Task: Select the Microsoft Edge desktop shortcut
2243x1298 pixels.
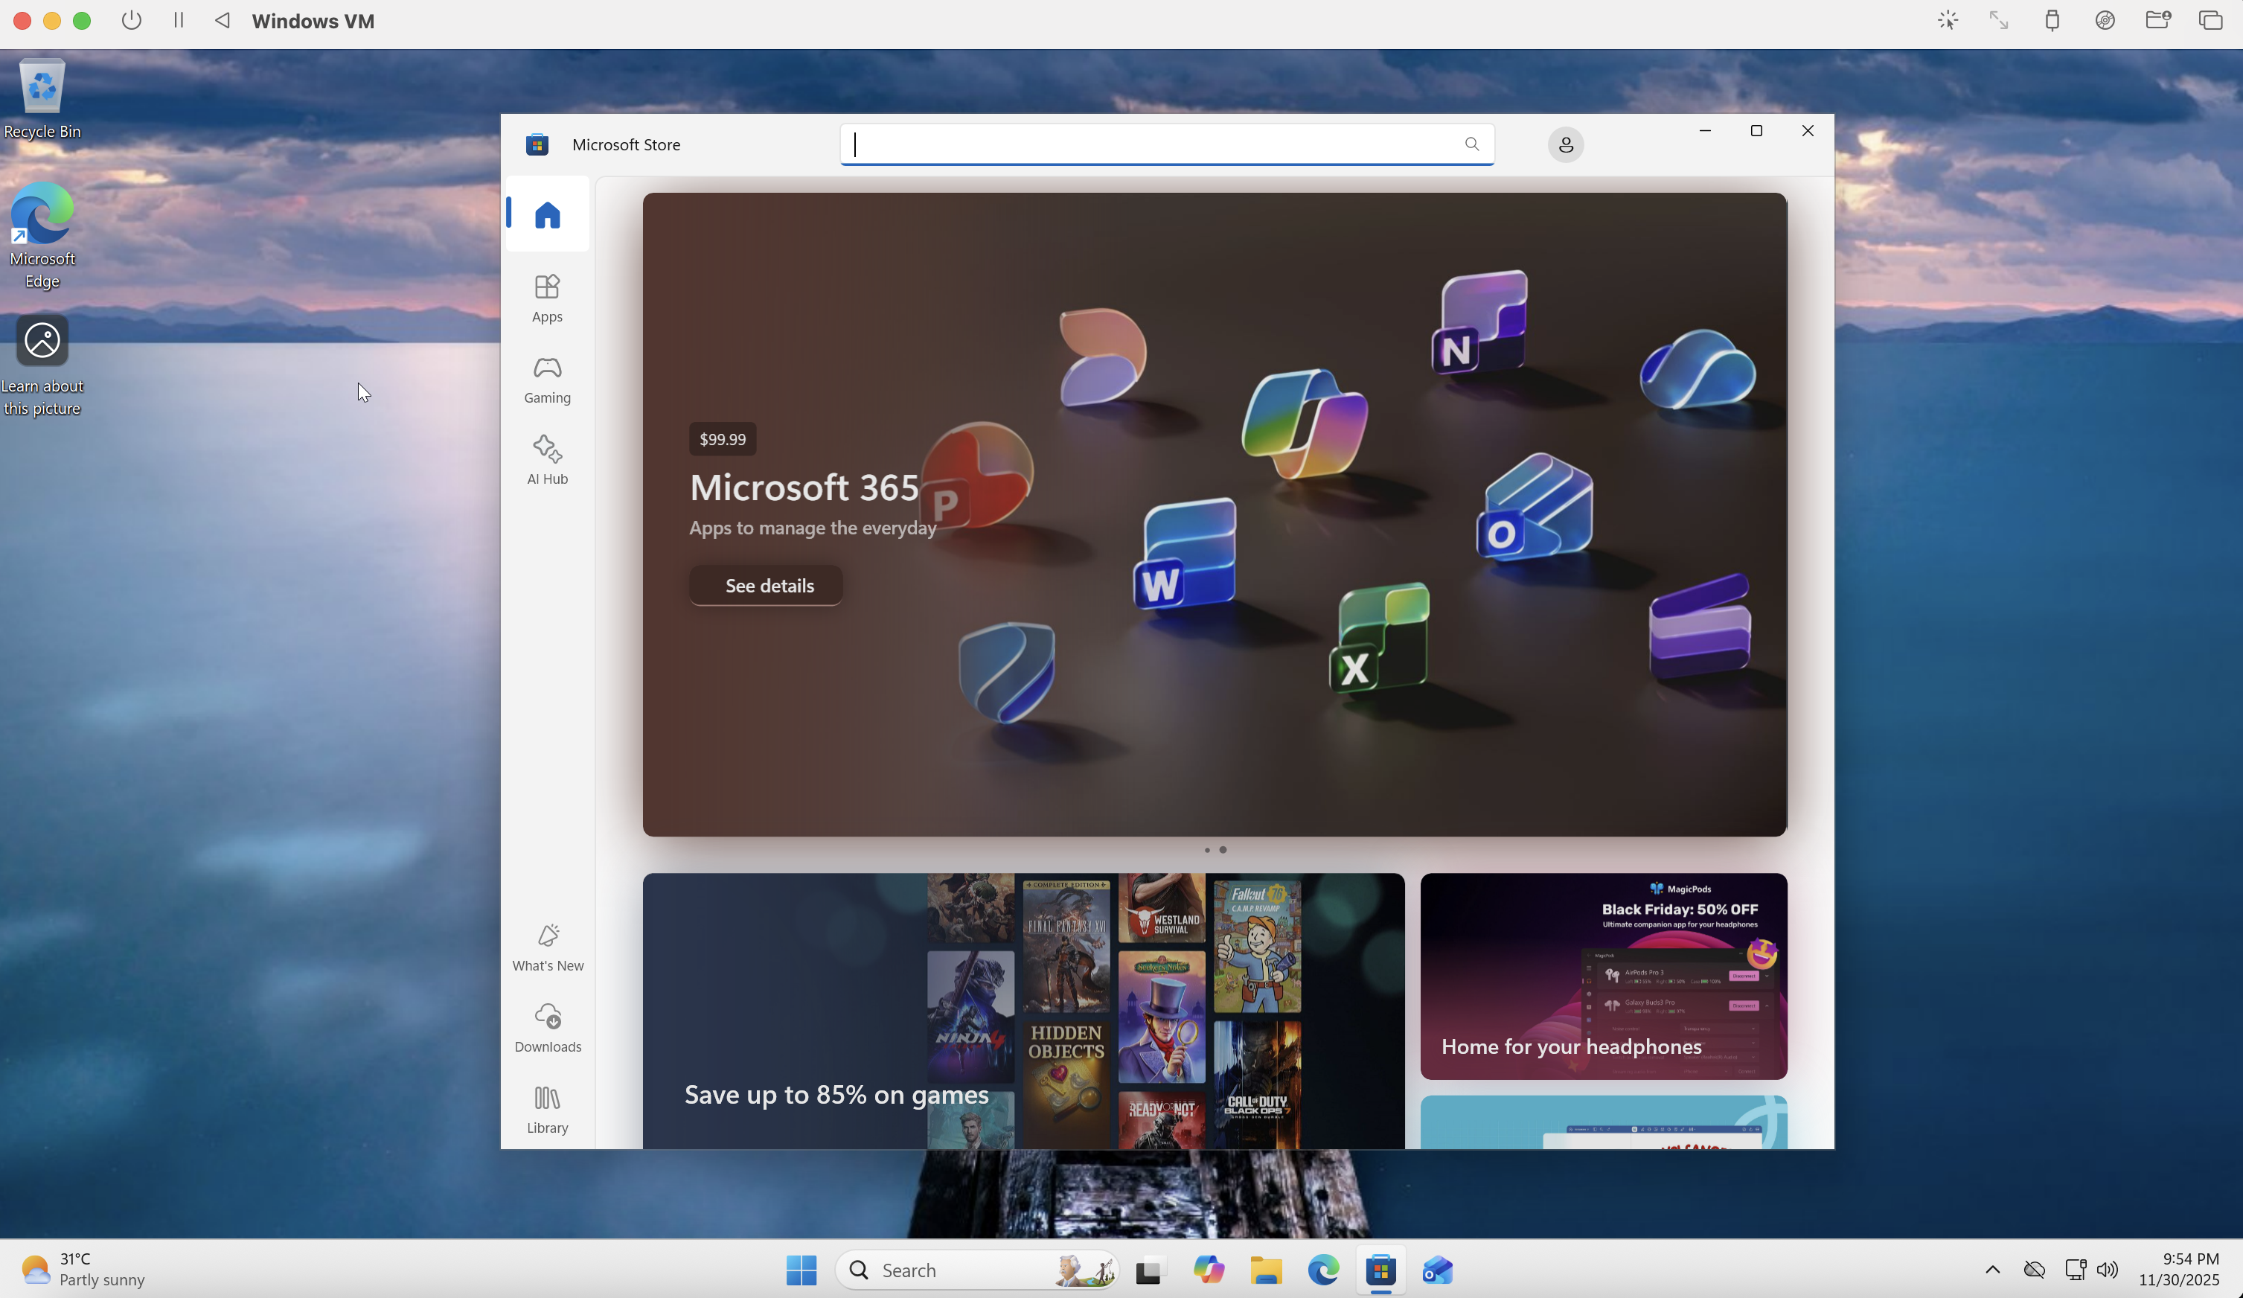Action: (42, 236)
